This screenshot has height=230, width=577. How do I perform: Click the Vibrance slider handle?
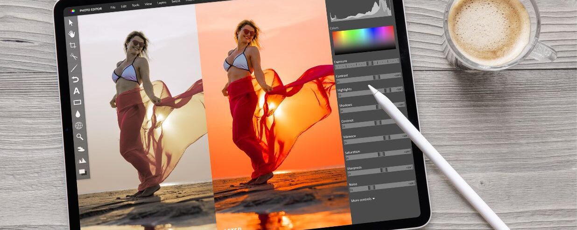(x=387, y=138)
